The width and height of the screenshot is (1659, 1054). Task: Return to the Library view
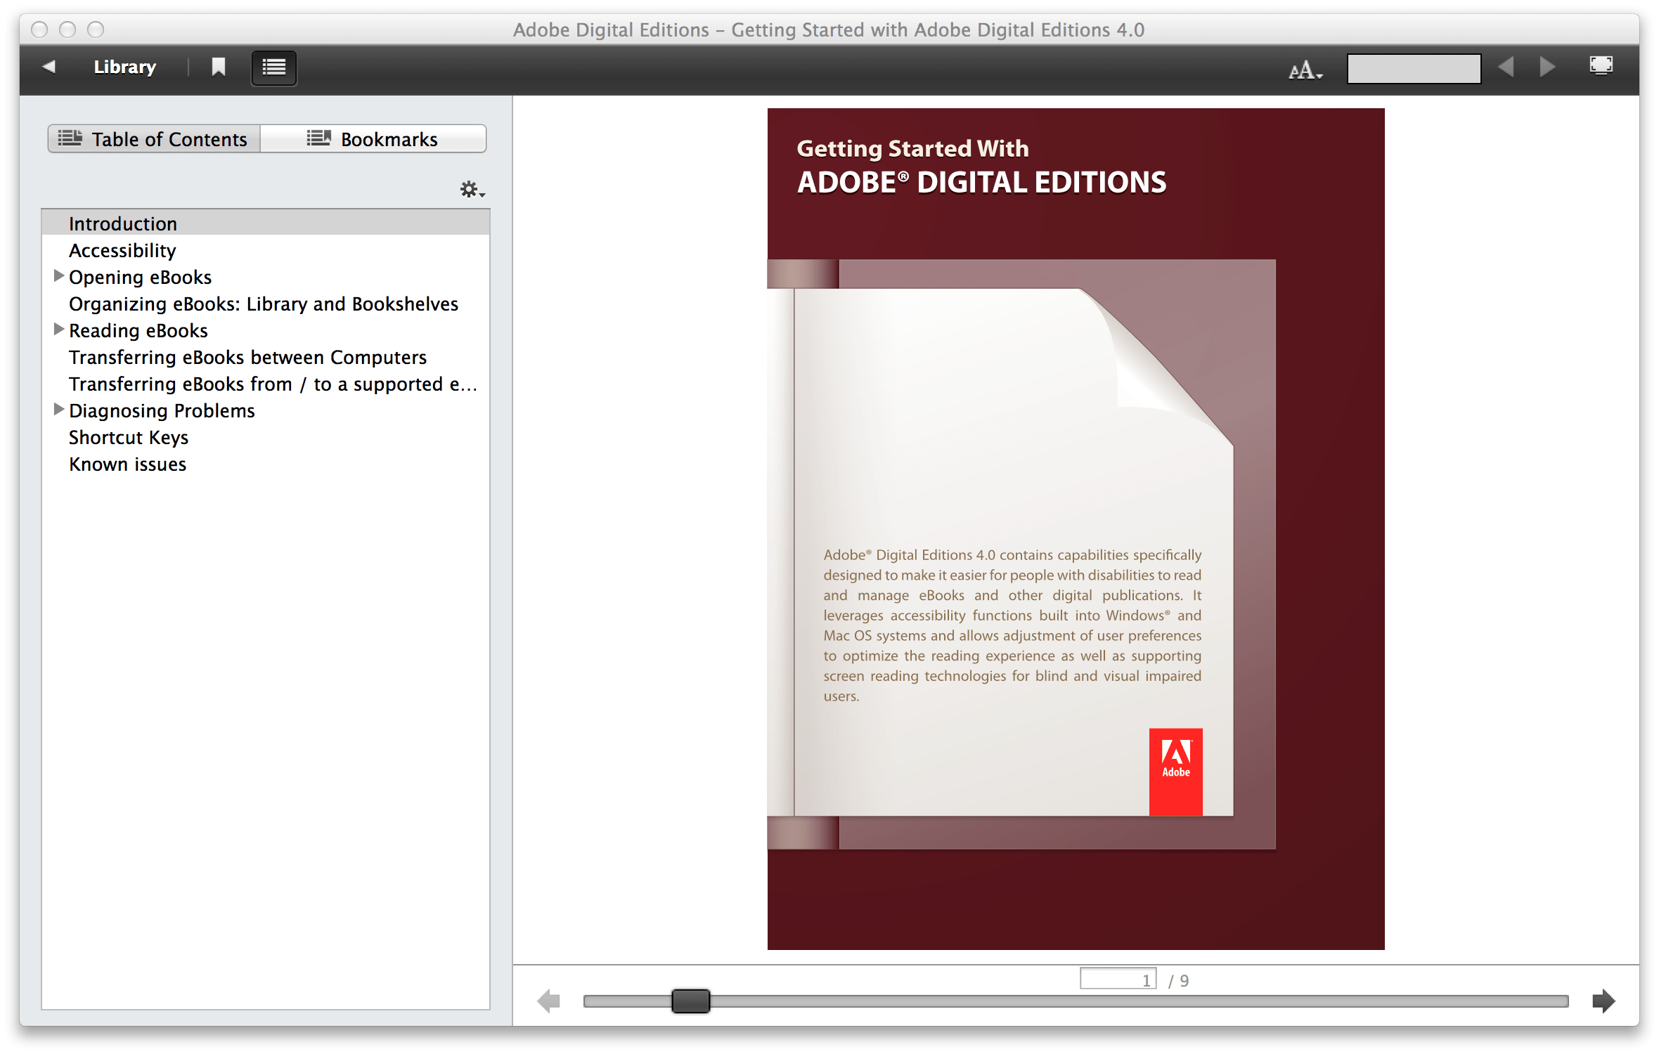click(124, 67)
